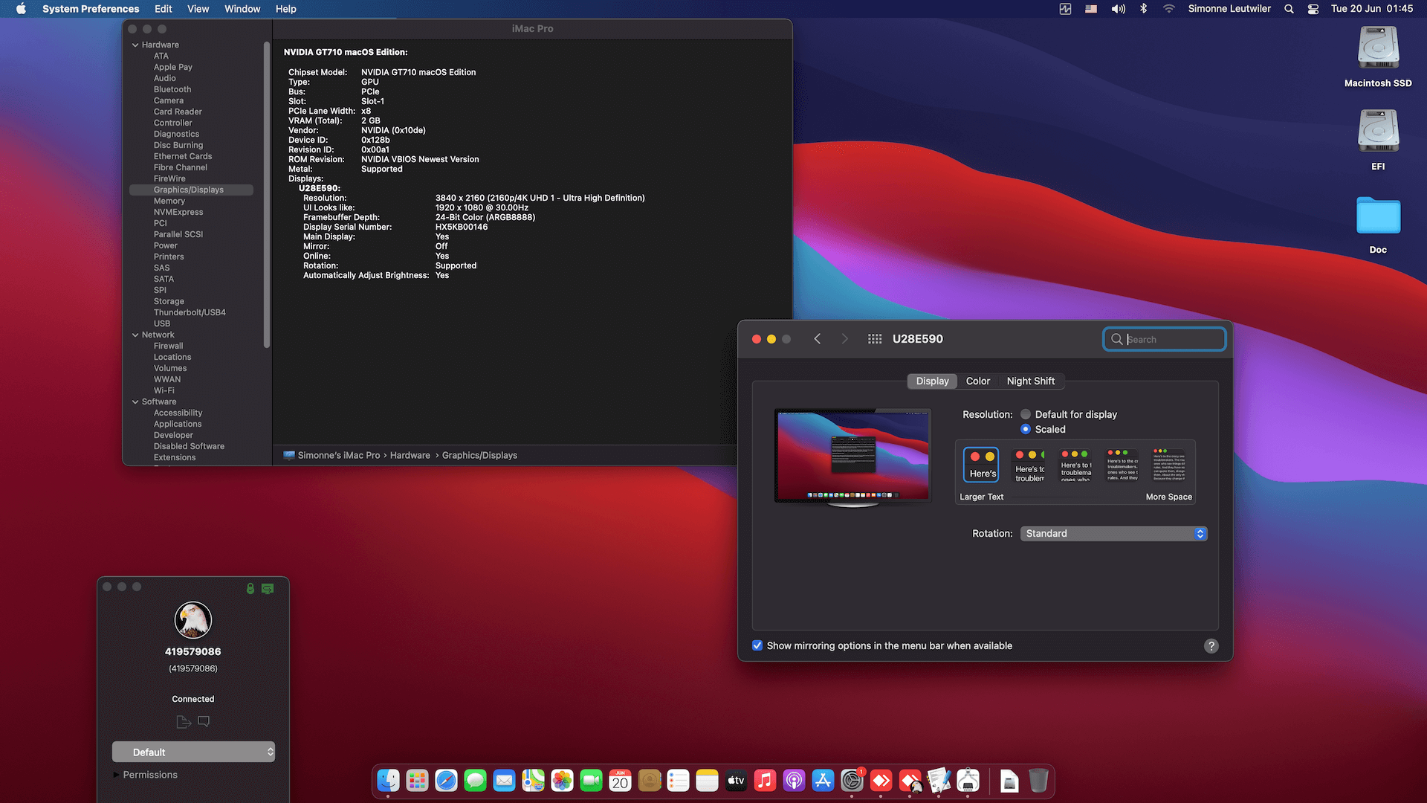This screenshot has height=803, width=1427.
Task: Open the Window menu
Action: click(242, 9)
